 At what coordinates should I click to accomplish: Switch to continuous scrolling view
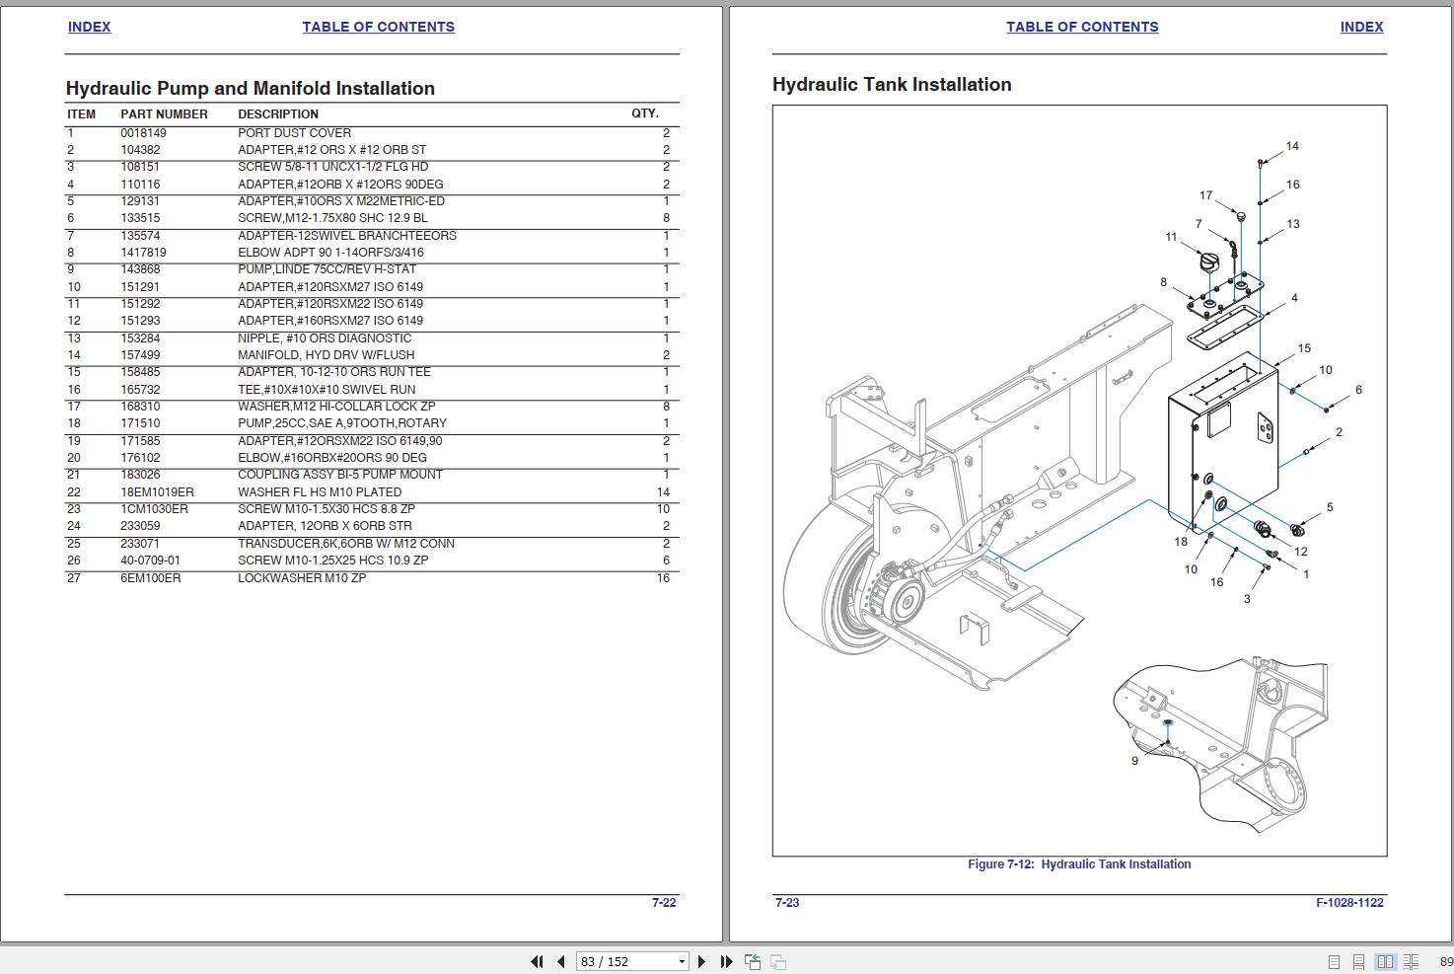pos(1358,962)
